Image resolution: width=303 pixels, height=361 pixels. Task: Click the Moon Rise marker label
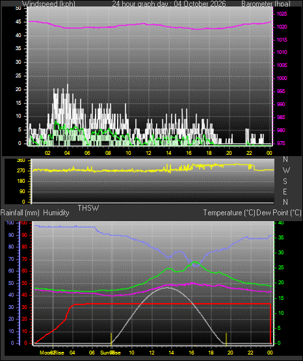[x=52, y=353]
